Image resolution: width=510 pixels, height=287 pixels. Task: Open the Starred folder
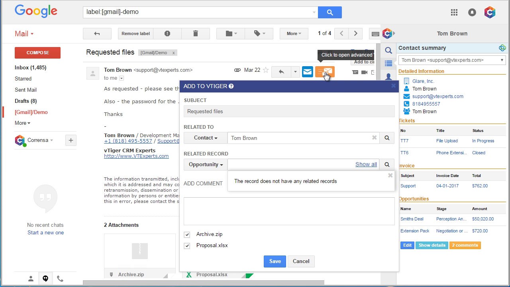[23, 79]
